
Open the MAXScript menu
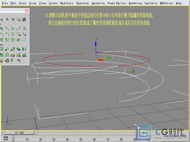167,3
